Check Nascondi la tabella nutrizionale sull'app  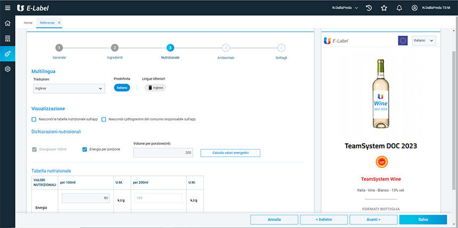tap(34, 119)
